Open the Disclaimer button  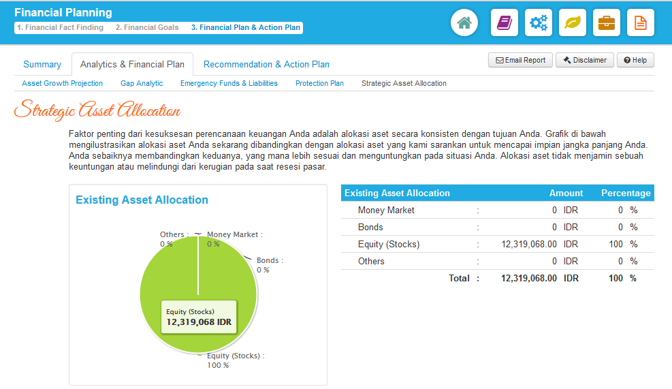pos(585,60)
